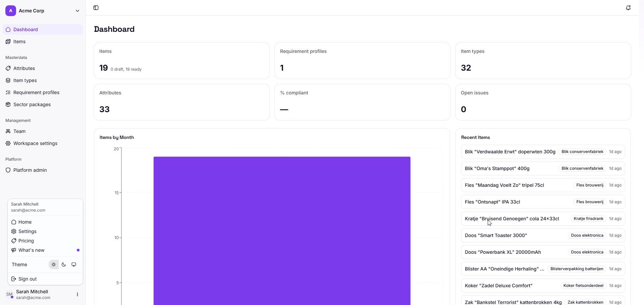The height and width of the screenshot is (305, 644).
Task: Click the Sector packages package icon
Action: pyautogui.click(x=8, y=104)
